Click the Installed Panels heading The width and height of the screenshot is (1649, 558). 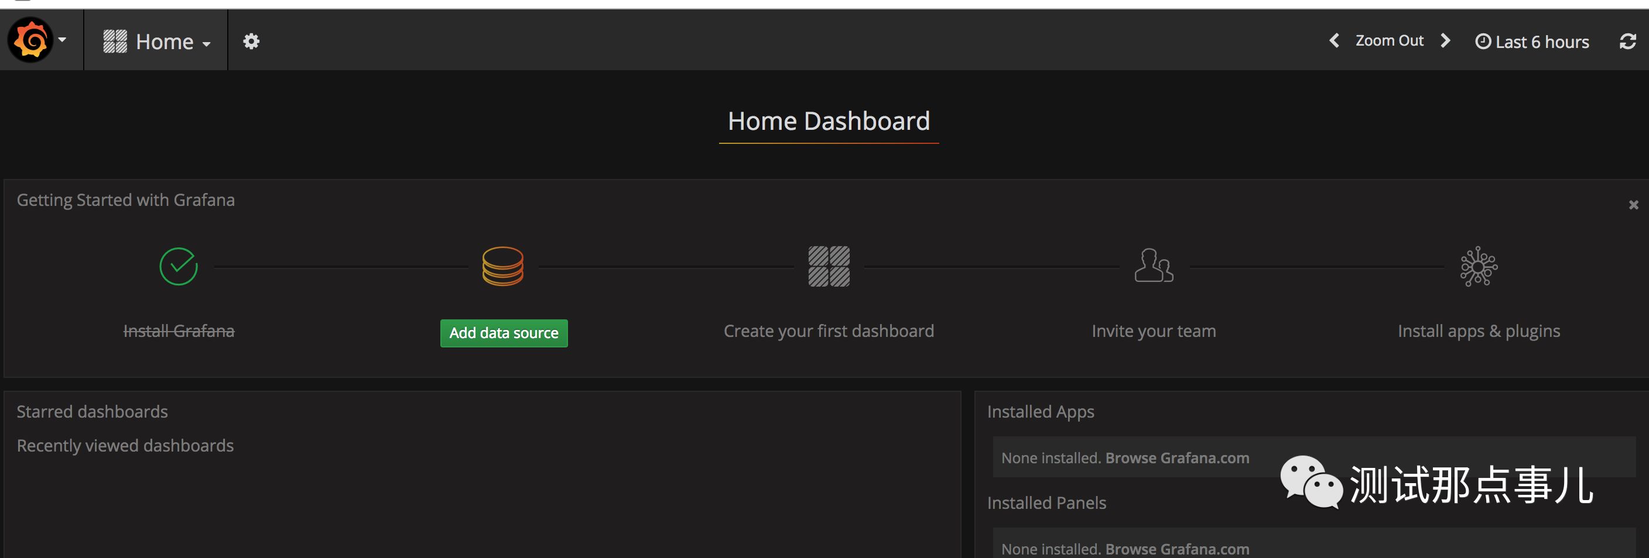point(1046,503)
